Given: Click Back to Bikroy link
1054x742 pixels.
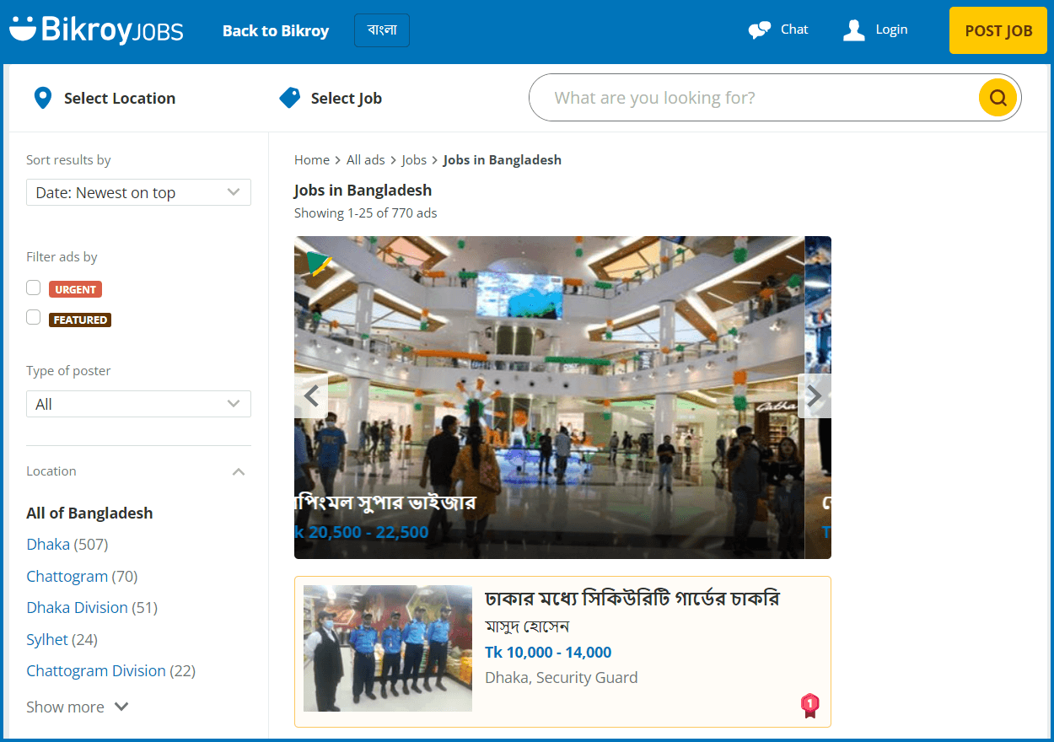Looking at the screenshot, I should [276, 30].
